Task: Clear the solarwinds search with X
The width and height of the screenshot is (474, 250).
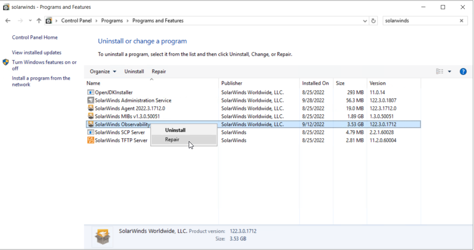Action: click(461, 21)
